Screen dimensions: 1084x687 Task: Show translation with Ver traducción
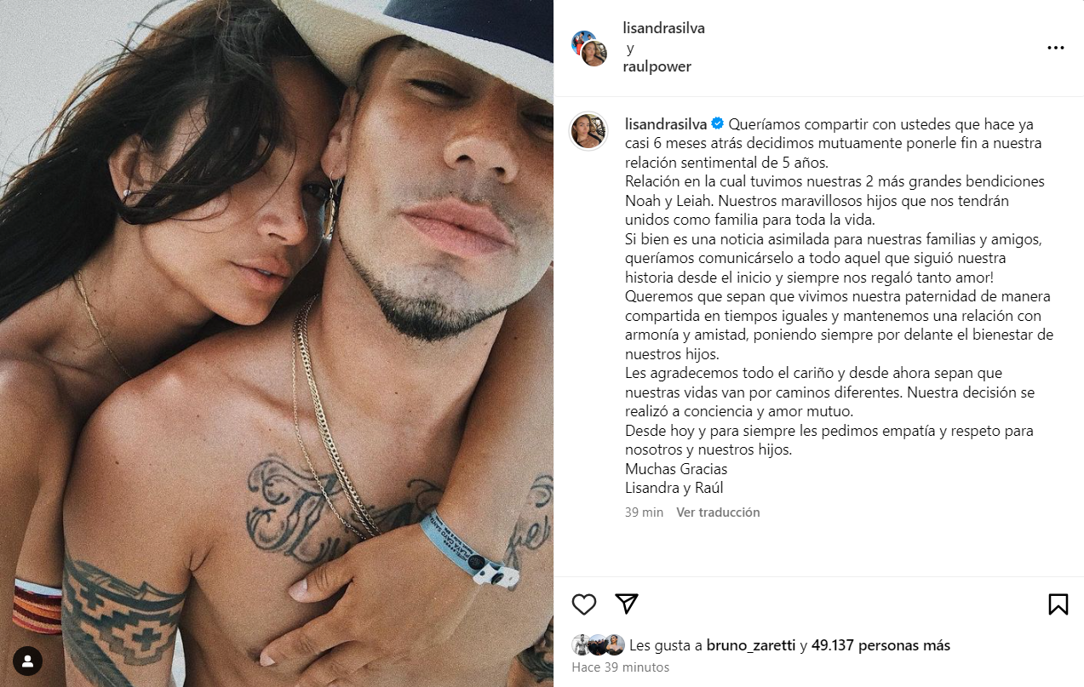pos(718,512)
